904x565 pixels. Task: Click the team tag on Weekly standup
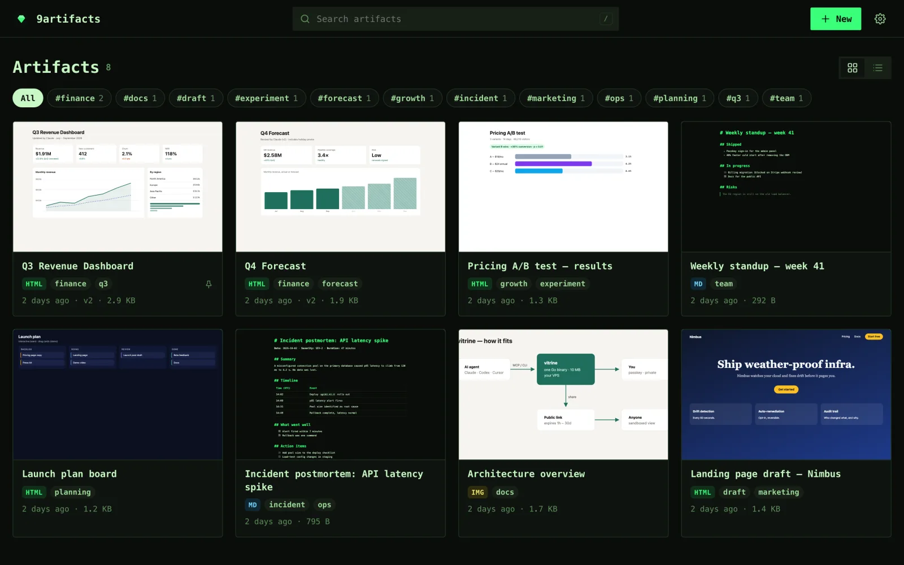pyautogui.click(x=724, y=284)
